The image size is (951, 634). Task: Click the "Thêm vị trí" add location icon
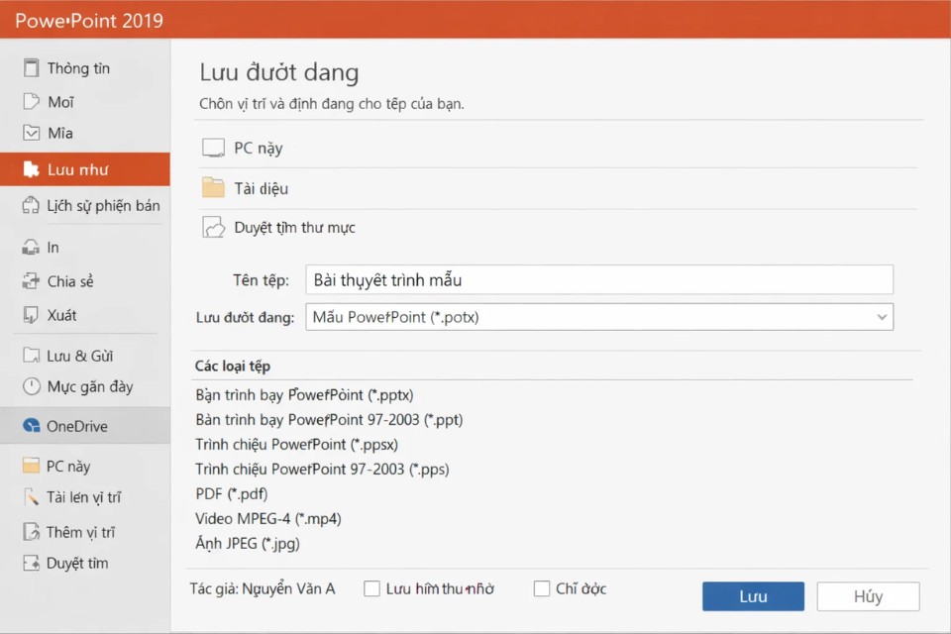click(x=31, y=531)
